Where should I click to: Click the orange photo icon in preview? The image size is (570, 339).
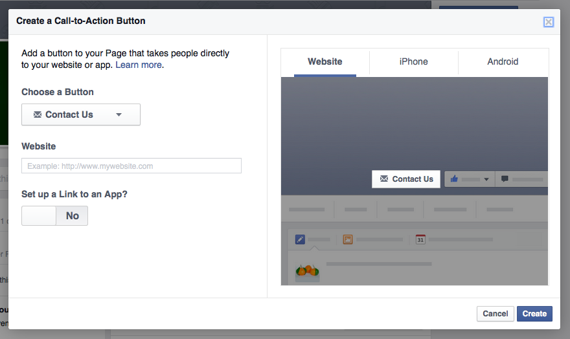348,239
